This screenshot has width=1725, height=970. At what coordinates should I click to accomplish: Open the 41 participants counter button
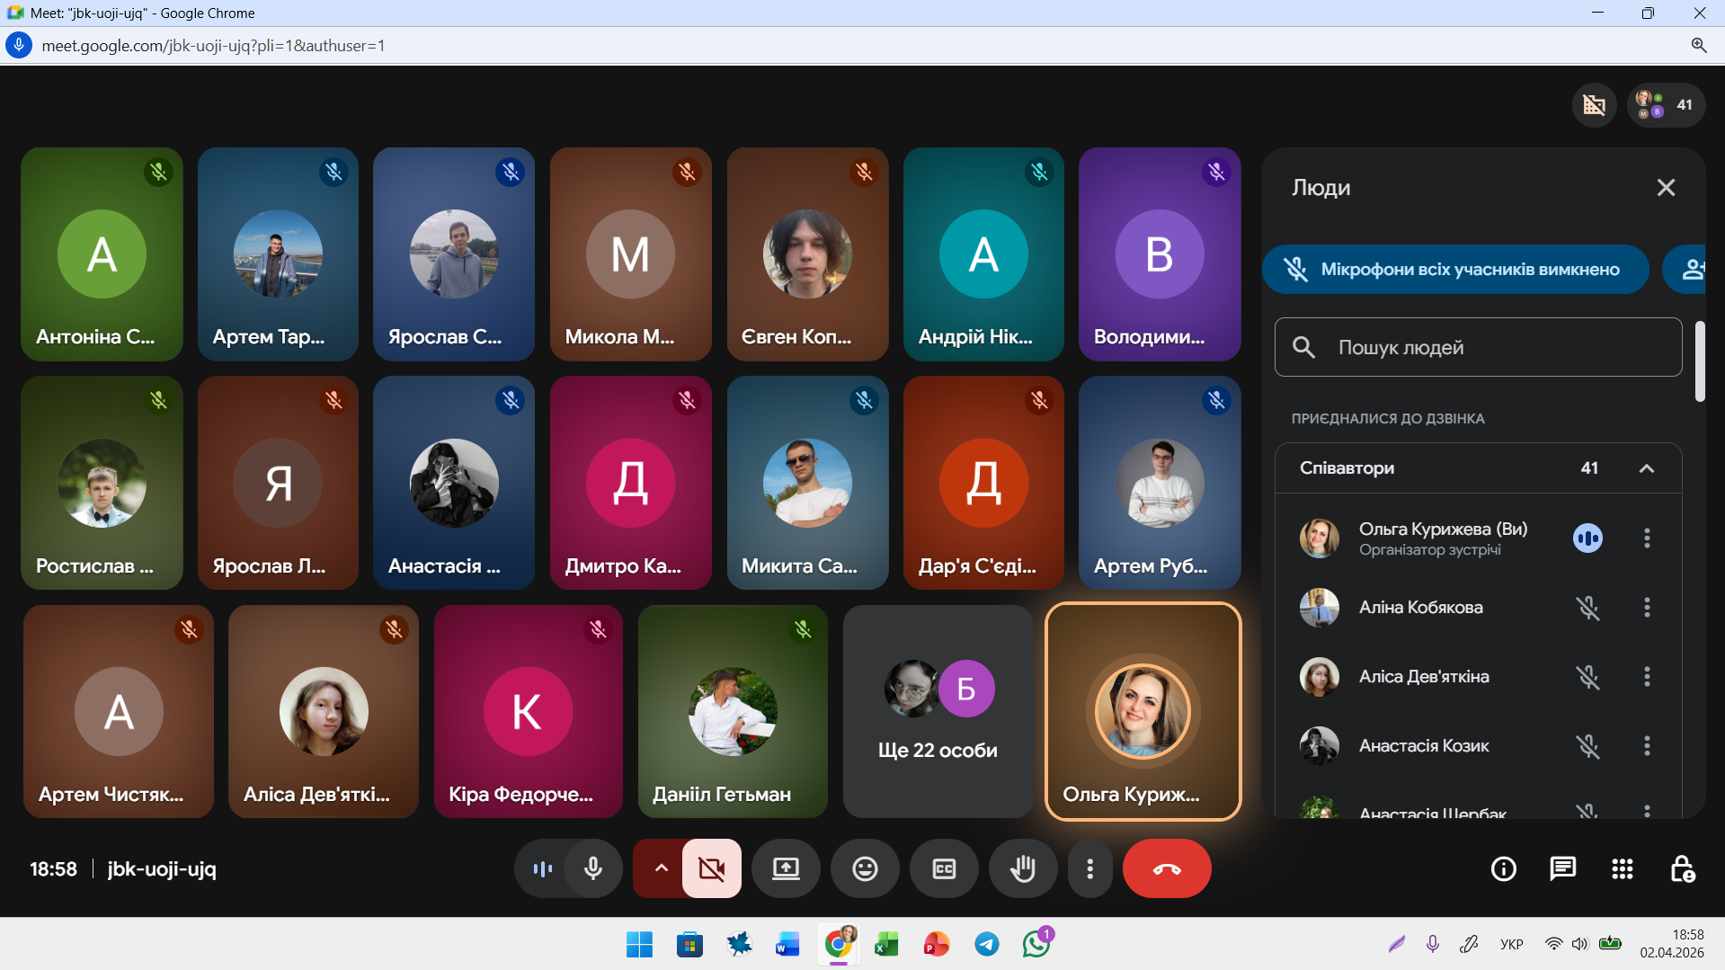[1666, 105]
